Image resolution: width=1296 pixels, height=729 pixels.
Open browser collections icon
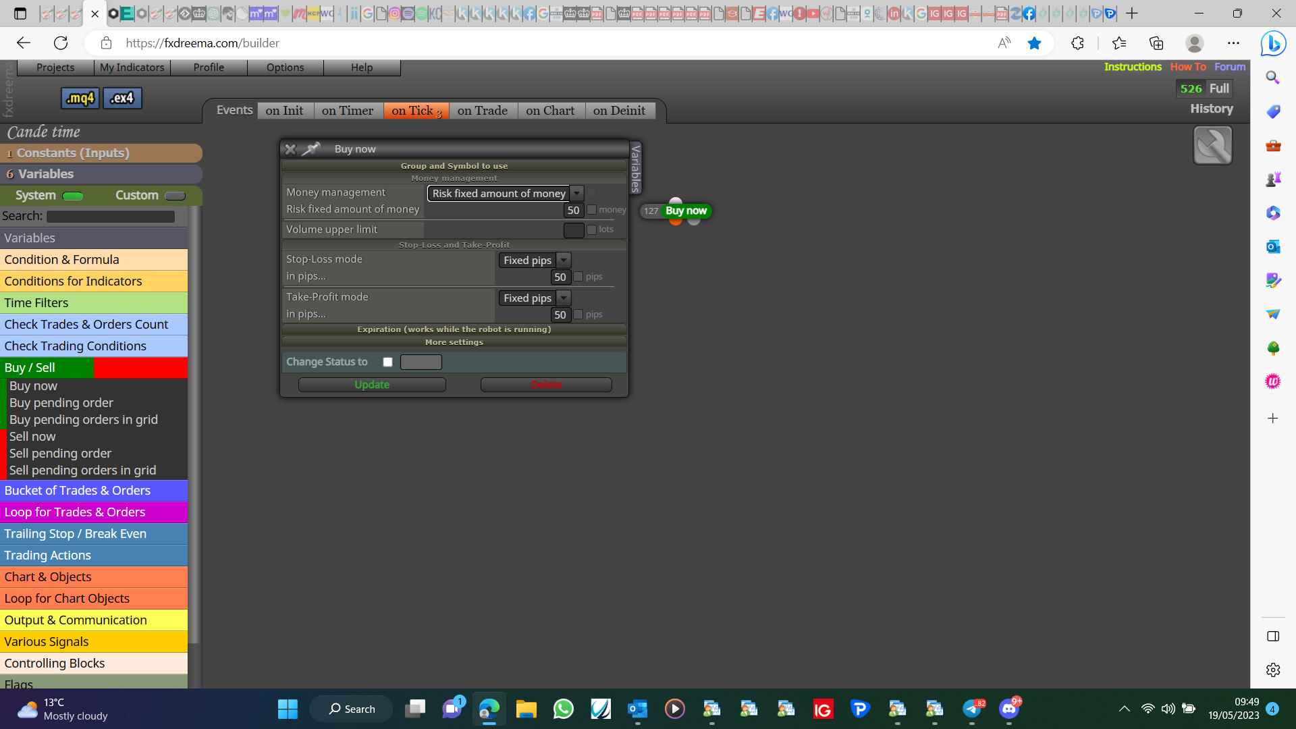1156,43
